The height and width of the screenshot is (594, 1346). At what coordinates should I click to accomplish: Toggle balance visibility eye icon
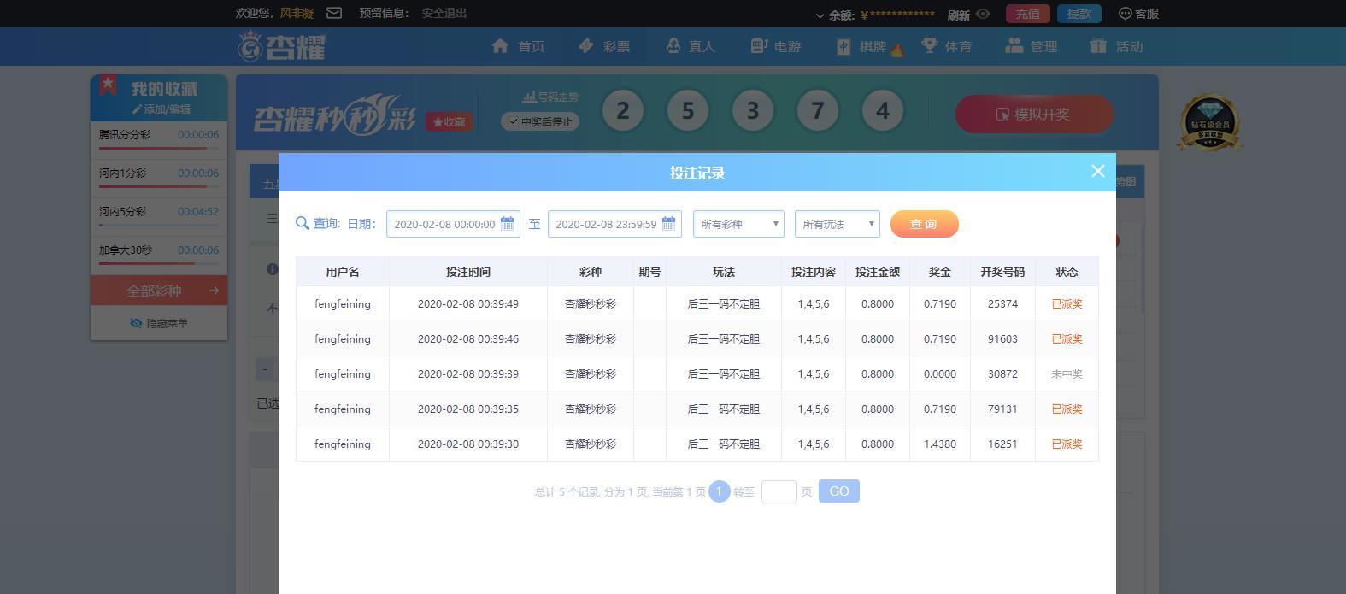[x=983, y=14]
